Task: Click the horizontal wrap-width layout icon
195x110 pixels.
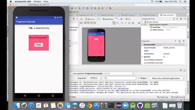Action: coord(91,23)
